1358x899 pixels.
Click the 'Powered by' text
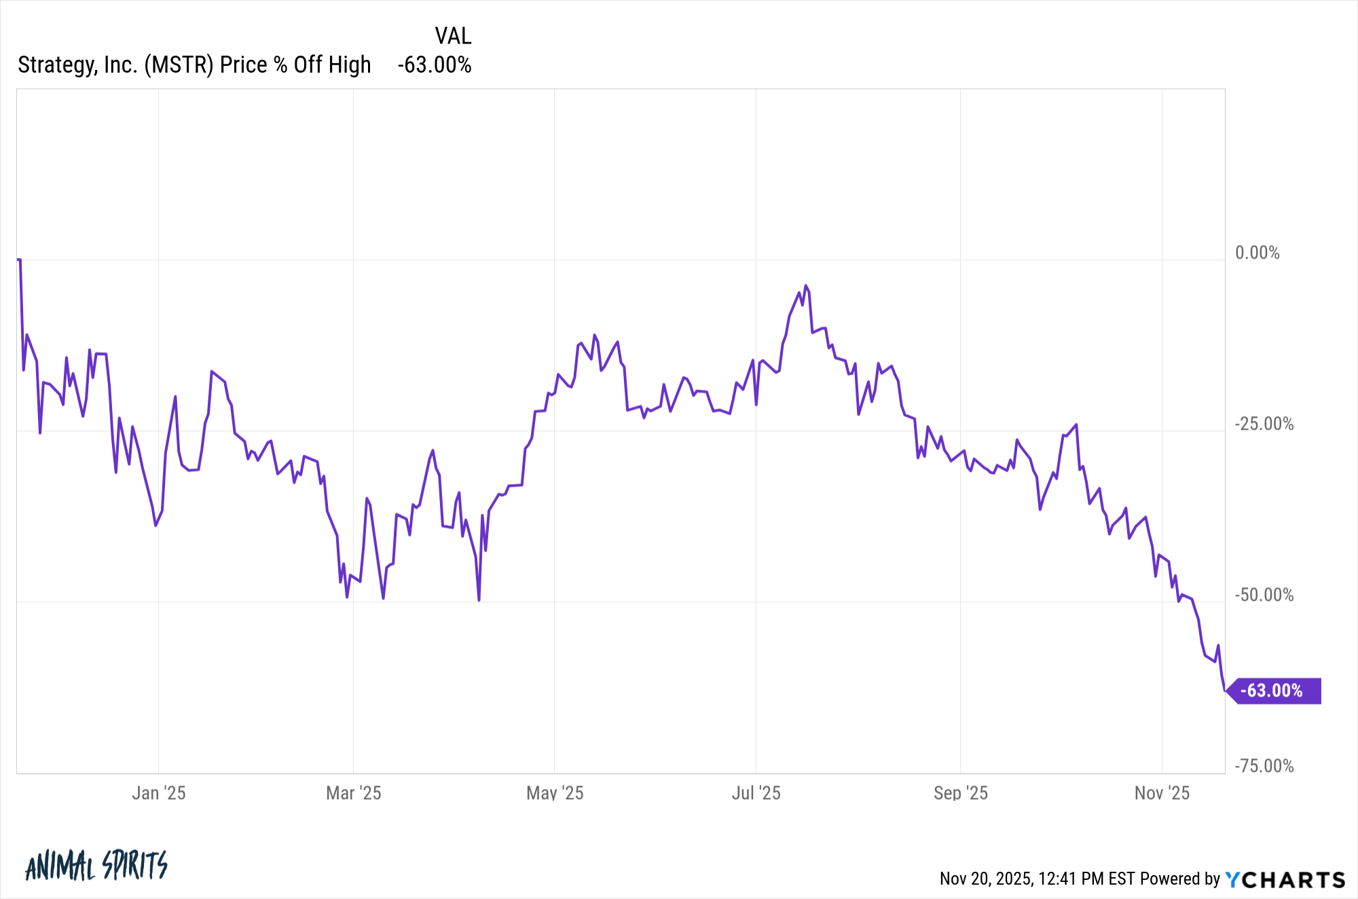[1180, 879]
